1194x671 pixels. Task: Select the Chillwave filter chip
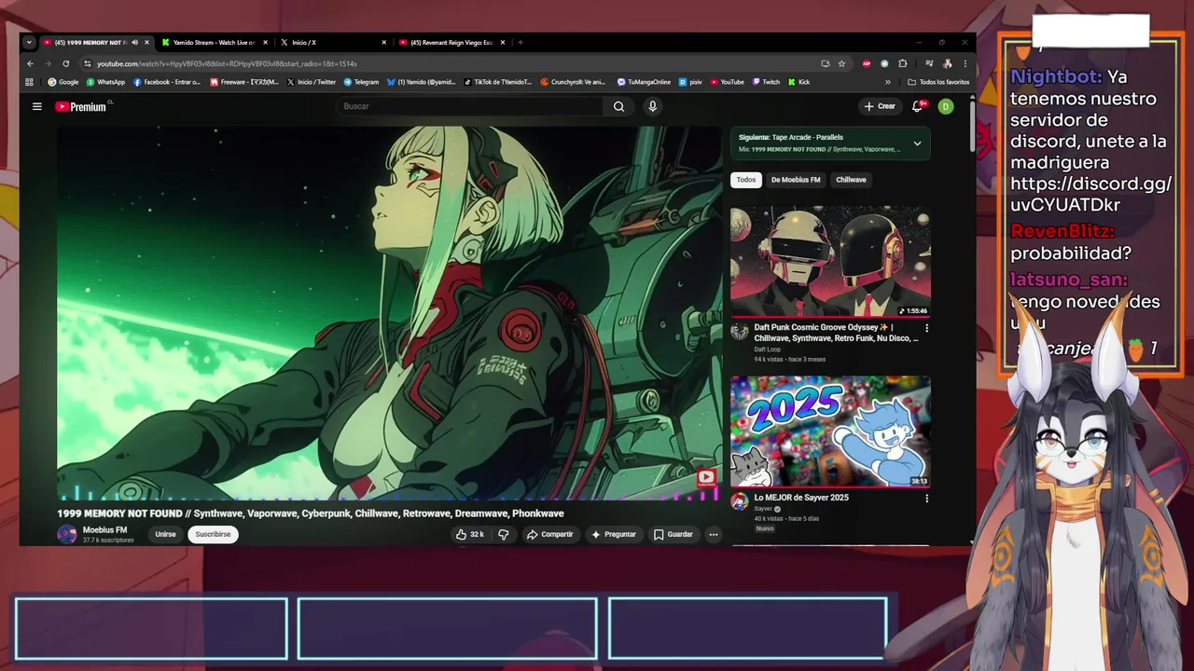pos(851,180)
